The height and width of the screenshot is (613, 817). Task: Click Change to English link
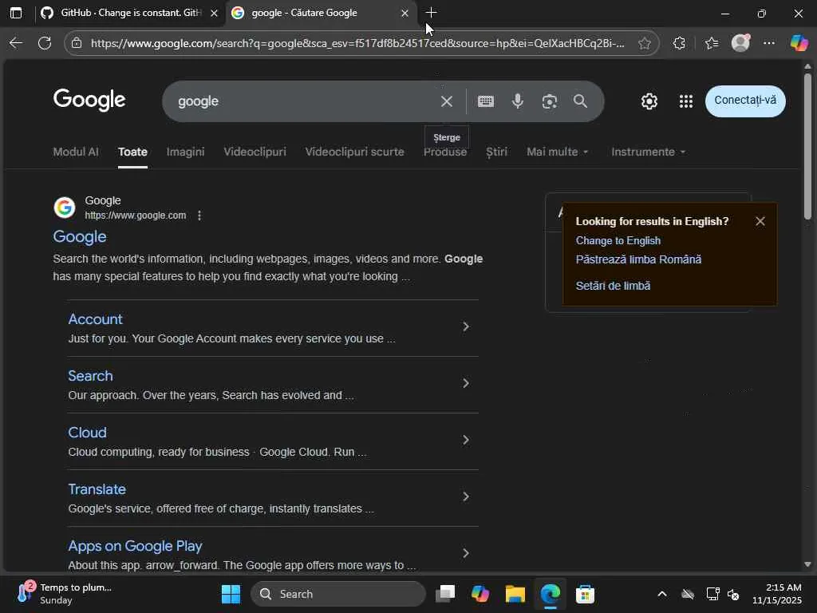click(618, 240)
